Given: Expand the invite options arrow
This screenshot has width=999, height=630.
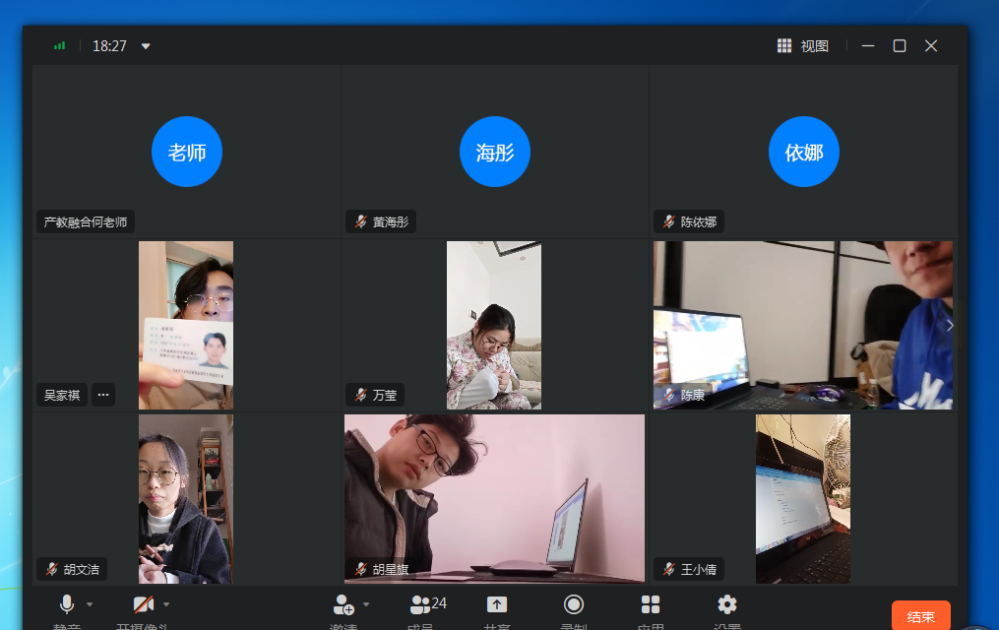Looking at the screenshot, I should 366,604.
